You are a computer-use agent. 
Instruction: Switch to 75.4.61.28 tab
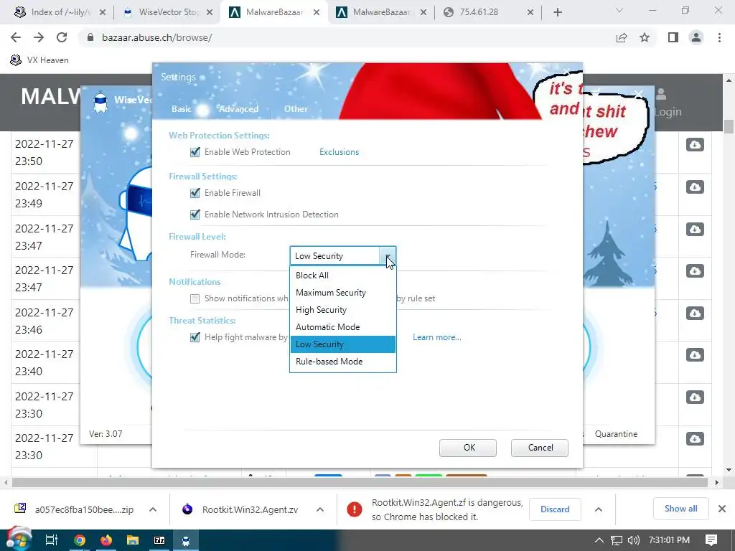(486, 12)
